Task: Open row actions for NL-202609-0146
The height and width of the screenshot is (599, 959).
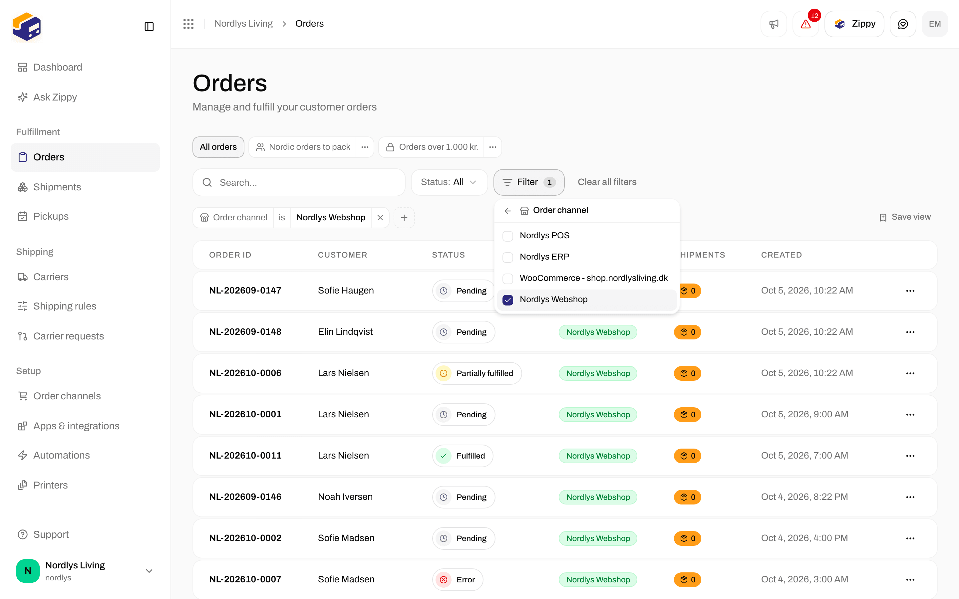Action: click(910, 497)
